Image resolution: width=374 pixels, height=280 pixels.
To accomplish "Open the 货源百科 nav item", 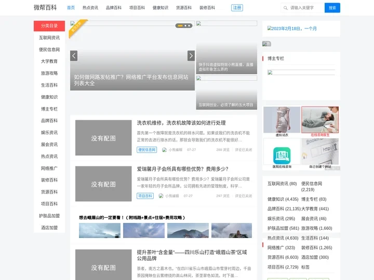I will point(184,8).
